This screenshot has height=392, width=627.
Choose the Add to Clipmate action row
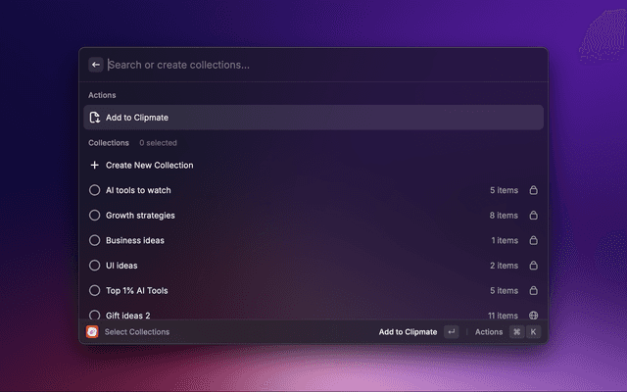(x=313, y=118)
